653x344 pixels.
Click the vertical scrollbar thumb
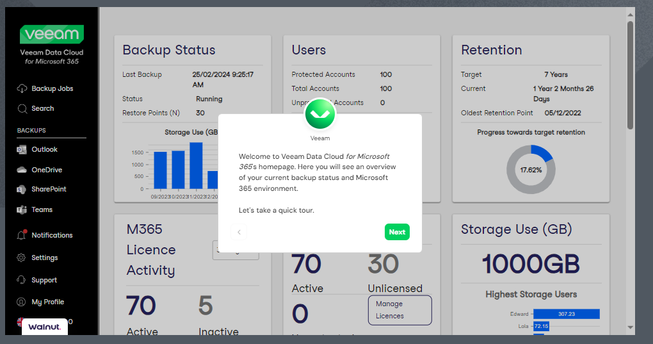tap(630, 75)
